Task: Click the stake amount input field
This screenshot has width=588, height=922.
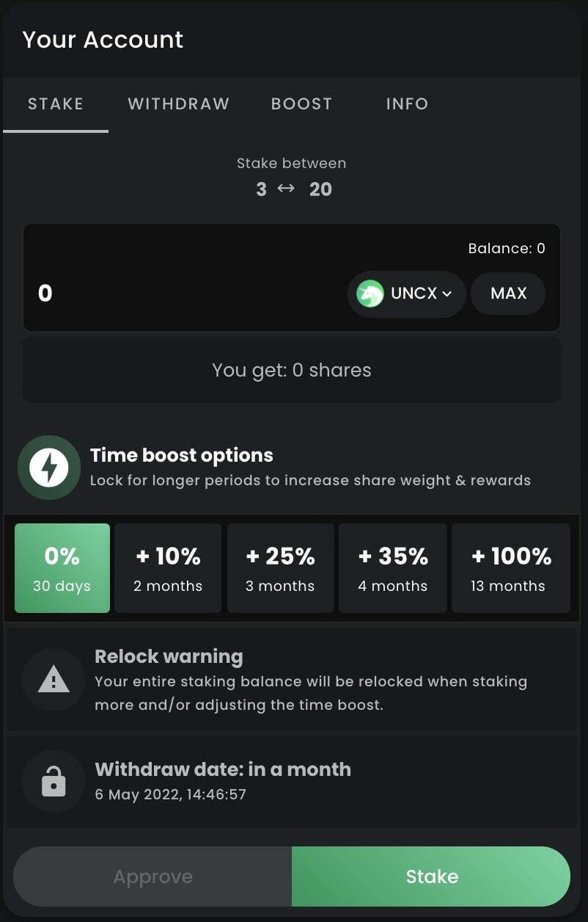Action: coord(183,294)
